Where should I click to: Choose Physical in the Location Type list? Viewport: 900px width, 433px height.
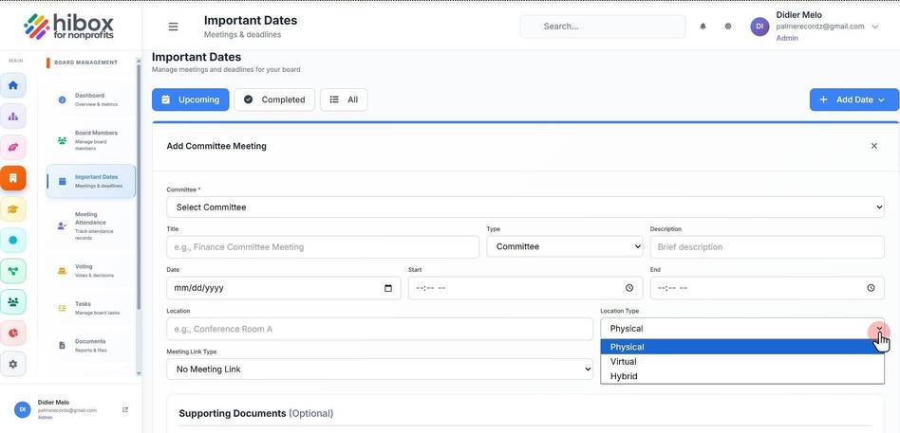tap(742, 347)
